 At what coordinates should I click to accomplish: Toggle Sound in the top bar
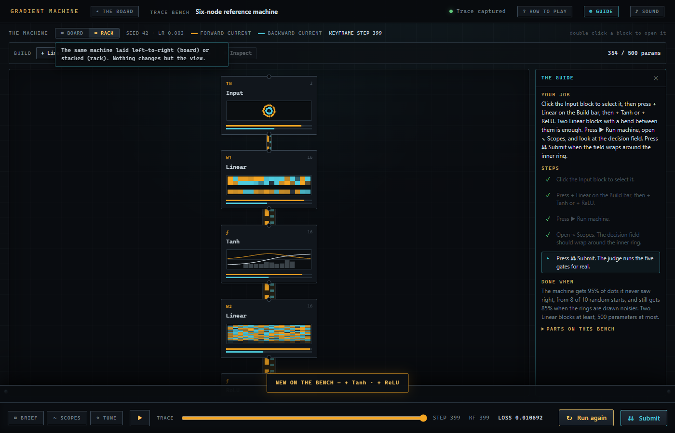click(x=647, y=12)
